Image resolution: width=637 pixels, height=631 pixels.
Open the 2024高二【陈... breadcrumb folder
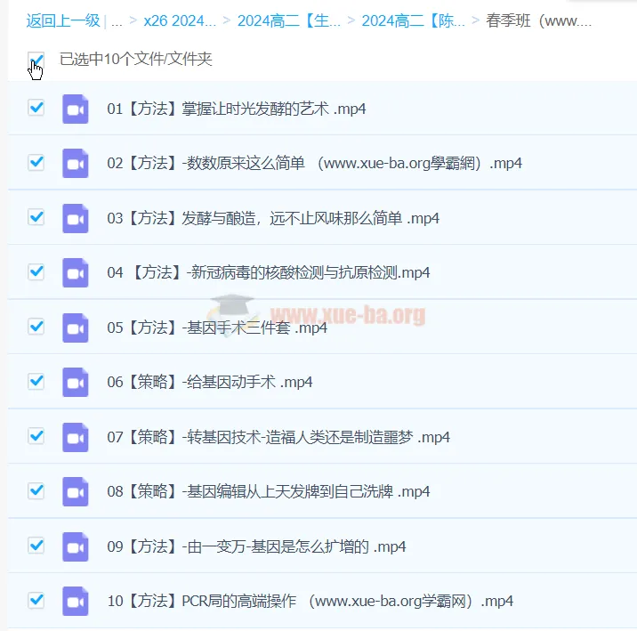[413, 20]
